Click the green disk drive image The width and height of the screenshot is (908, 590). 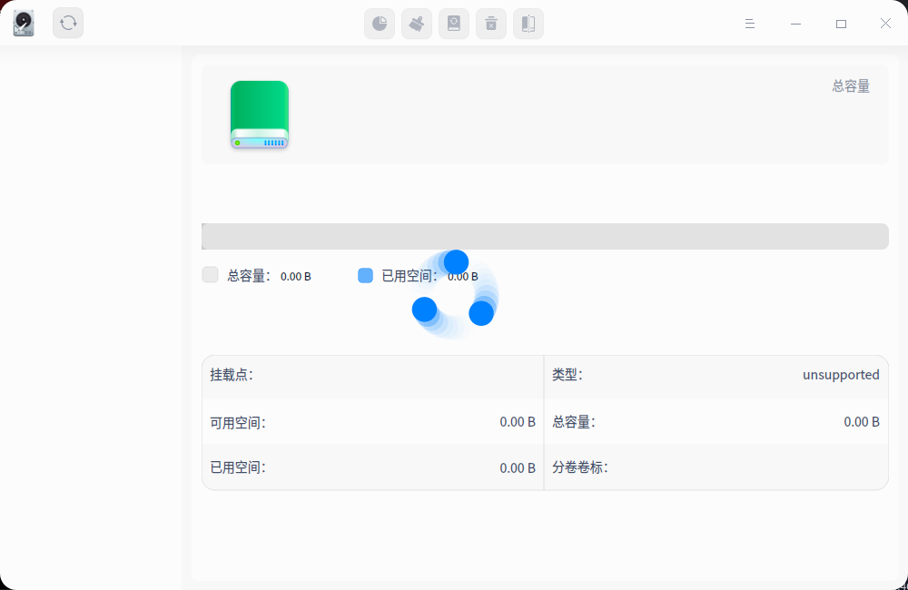tap(260, 114)
